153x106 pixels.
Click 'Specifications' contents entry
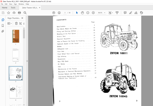click(61, 26)
